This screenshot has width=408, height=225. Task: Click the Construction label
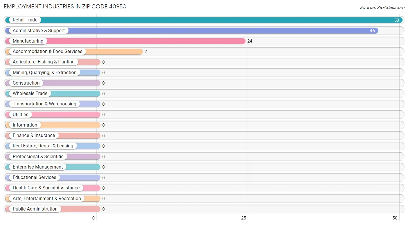click(x=26, y=83)
